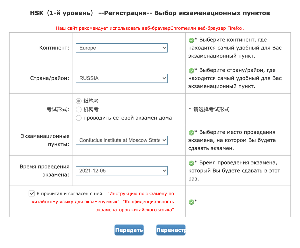Open the Страна/район dropdown showing RUSSIA
The image size is (300, 248).
pos(121,78)
